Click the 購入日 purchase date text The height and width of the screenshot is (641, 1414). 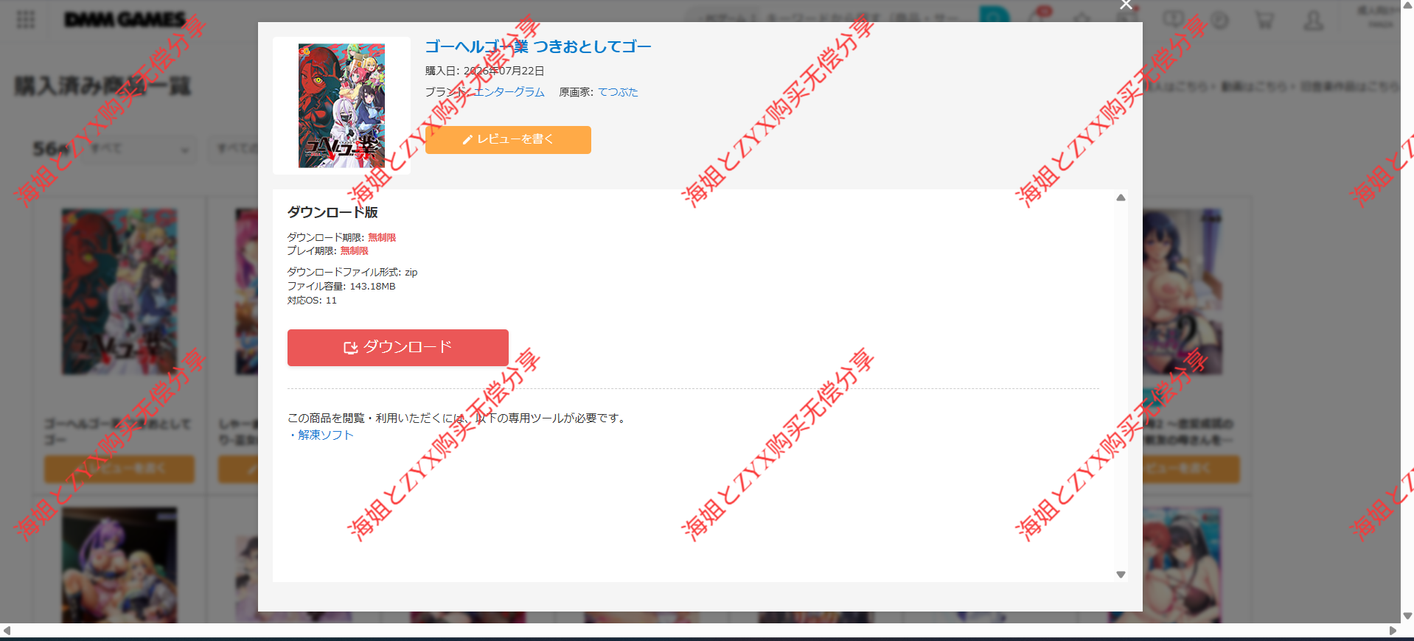point(484,71)
